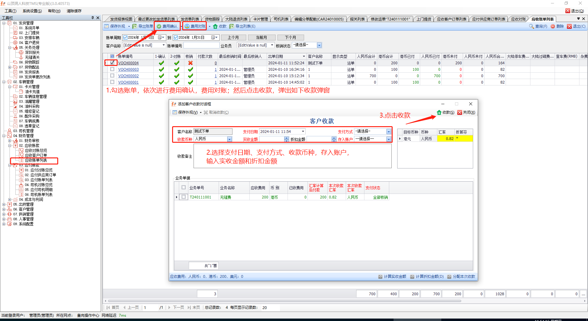The width and height of the screenshot is (588, 321).
Task: Click the 查询(F) search icon
Action: (531, 26)
